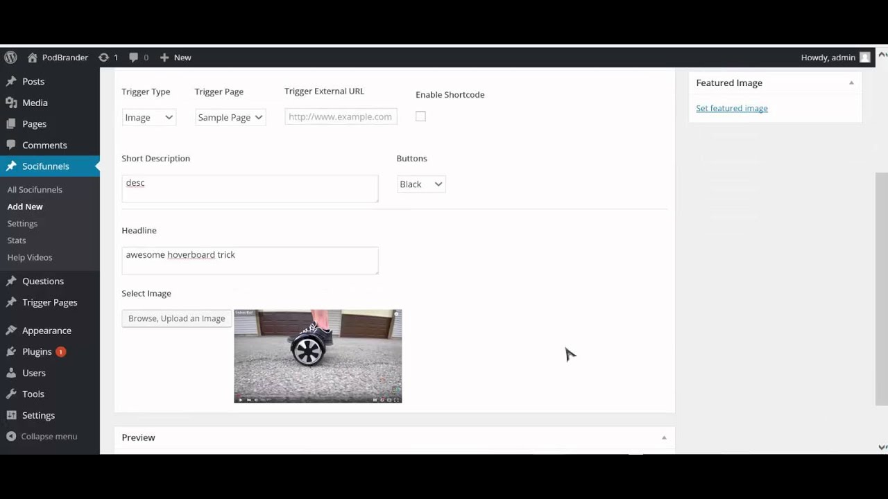Select the Add New submenu item
The image size is (888, 499).
(25, 207)
